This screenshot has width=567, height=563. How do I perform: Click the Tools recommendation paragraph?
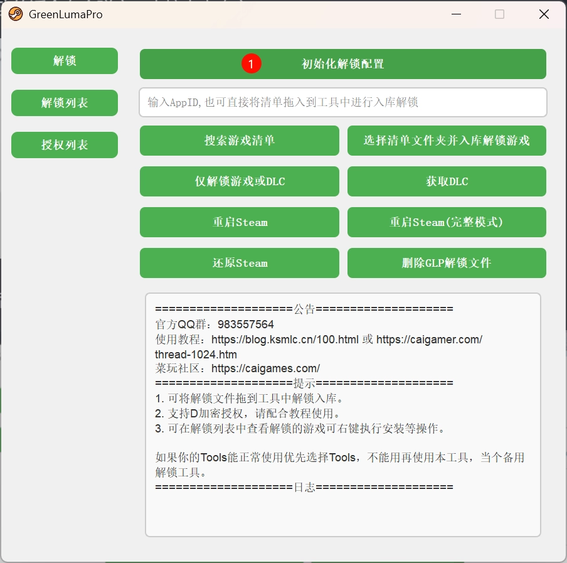tap(340, 464)
